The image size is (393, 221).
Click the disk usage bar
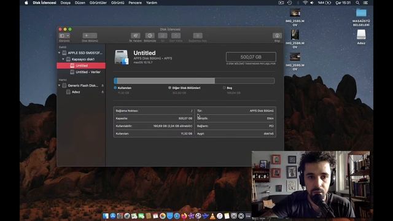pos(194,80)
